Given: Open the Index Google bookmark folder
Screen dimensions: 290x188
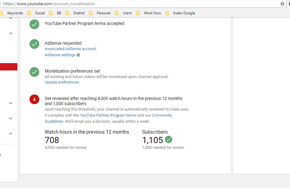Looking at the screenshot, I should (x=180, y=13).
